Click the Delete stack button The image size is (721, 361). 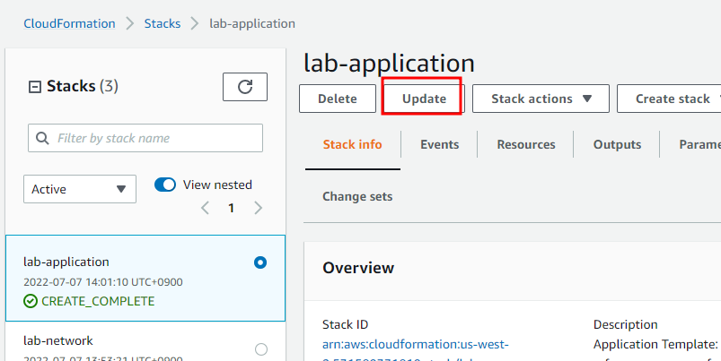coord(338,99)
